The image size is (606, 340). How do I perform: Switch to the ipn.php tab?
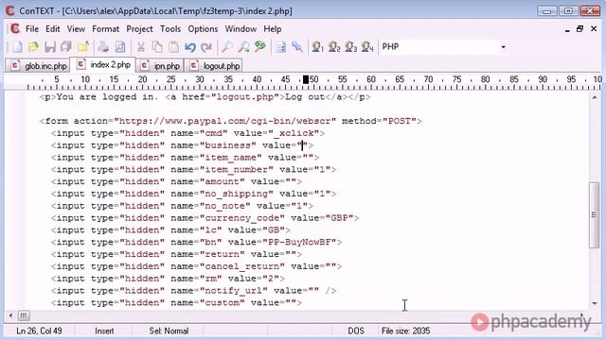[x=160, y=66]
